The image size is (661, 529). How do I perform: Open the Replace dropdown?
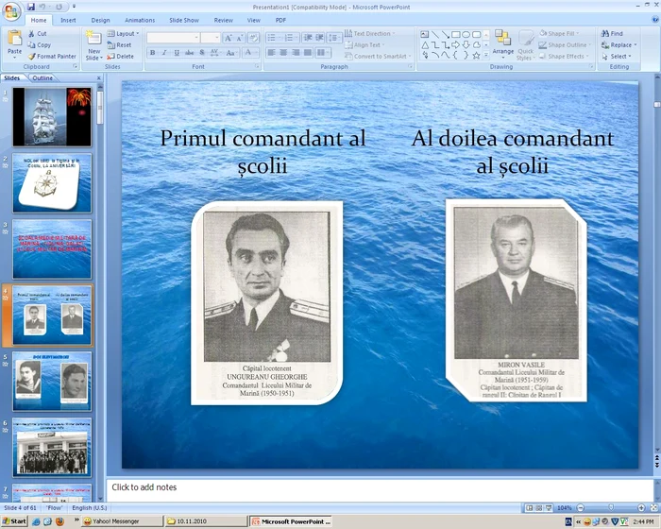(x=619, y=44)
